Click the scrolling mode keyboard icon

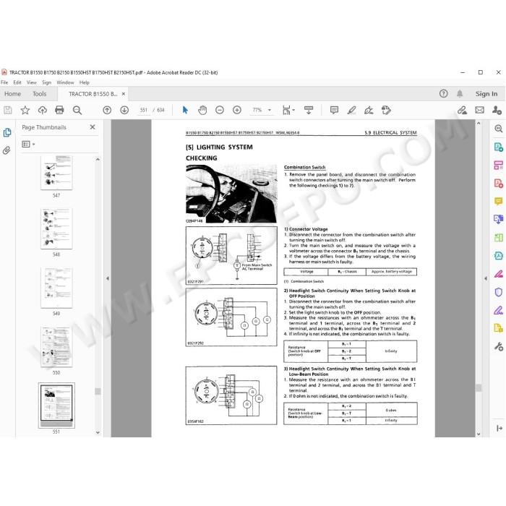(309, 111)
